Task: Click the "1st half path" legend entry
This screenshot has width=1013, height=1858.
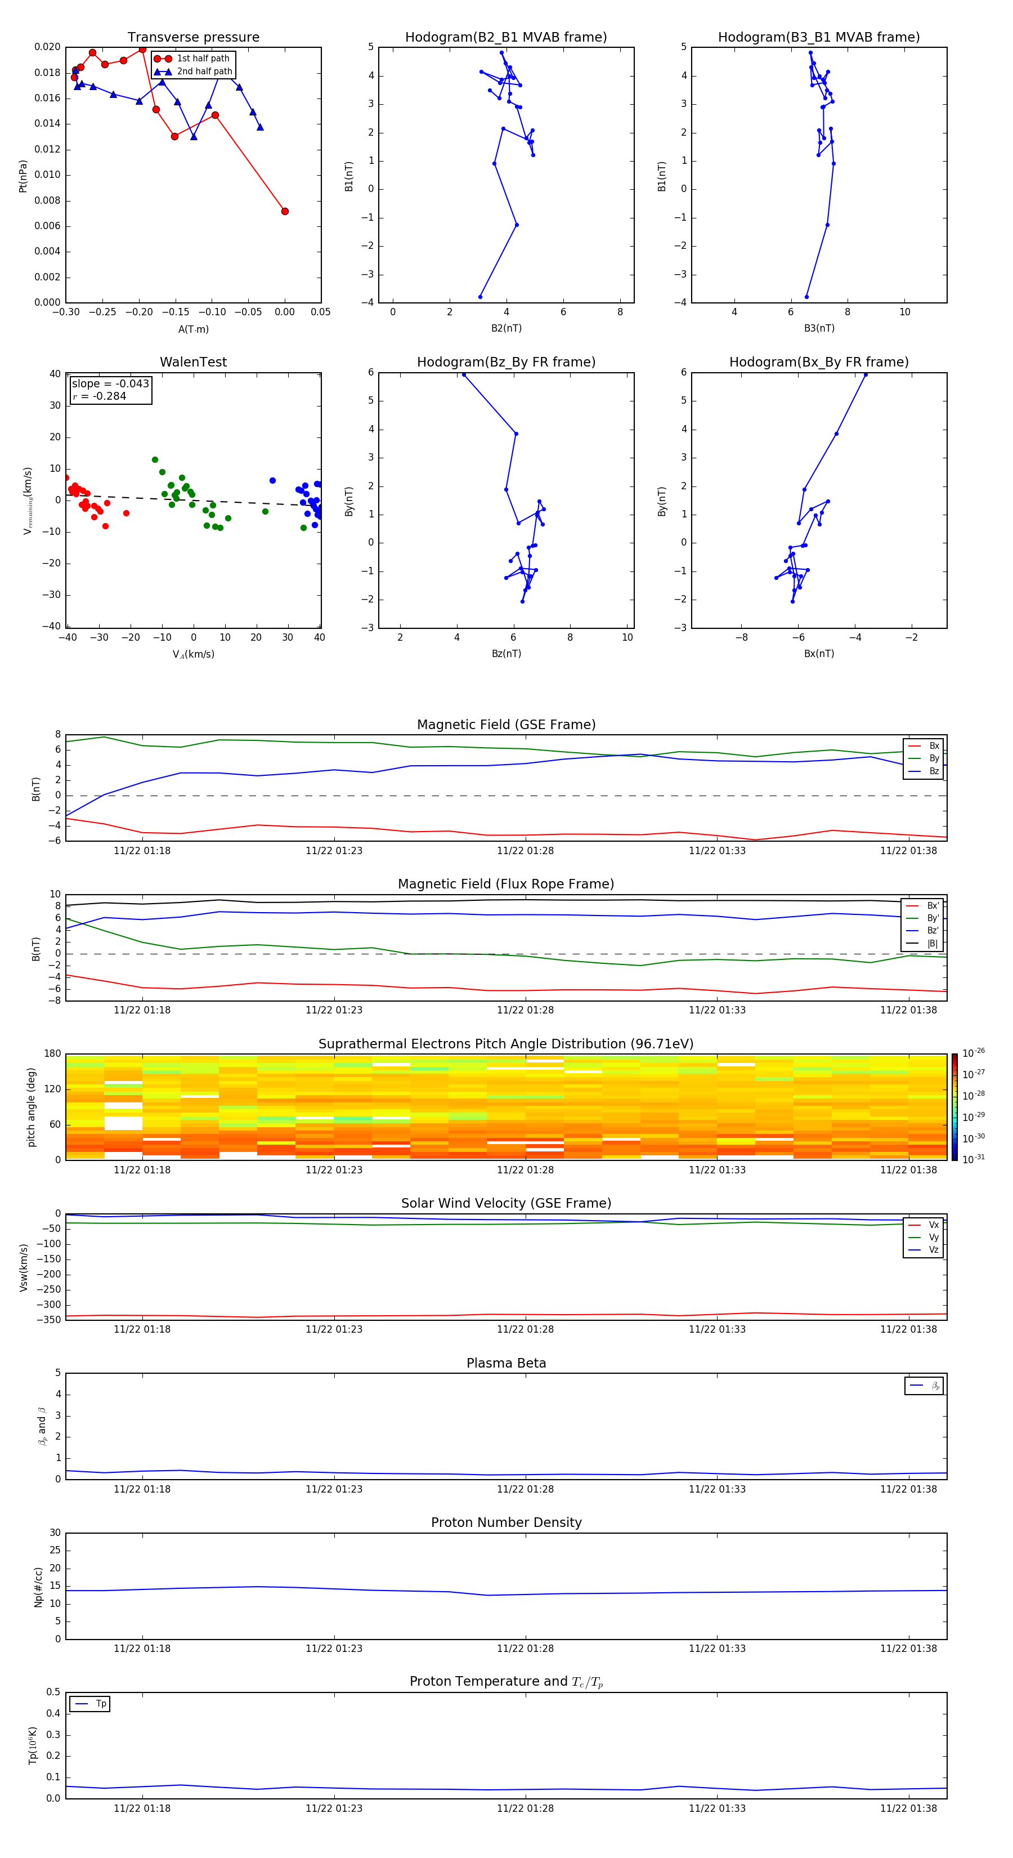Action: (x=193, y=59)
